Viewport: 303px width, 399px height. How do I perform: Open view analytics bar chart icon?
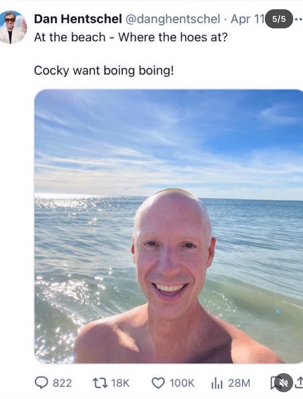(217, 383)
